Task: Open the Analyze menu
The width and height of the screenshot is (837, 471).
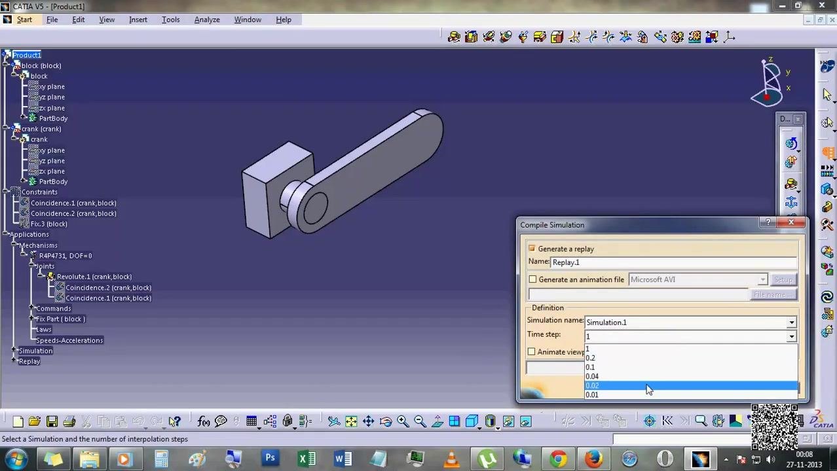Action: pyautogui.click(x=207, y=20)
